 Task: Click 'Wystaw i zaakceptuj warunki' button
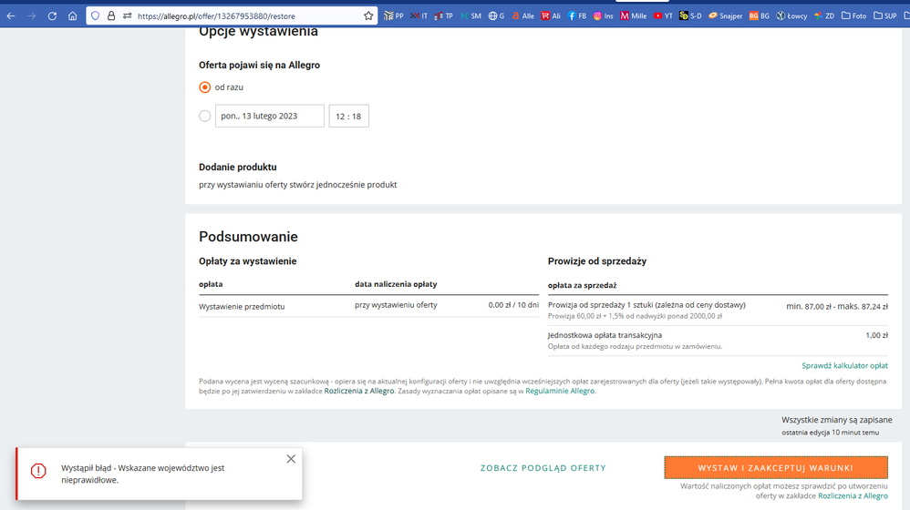click(776, 468)
